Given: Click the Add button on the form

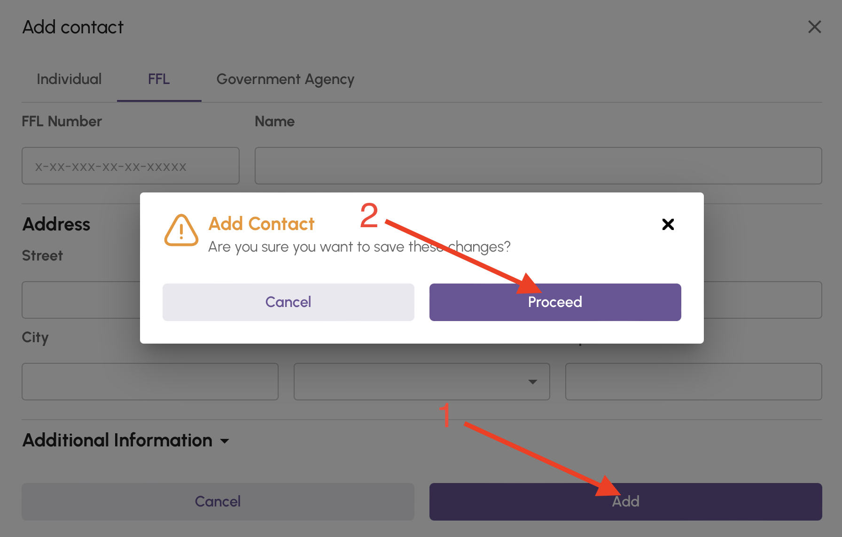Looking at the screenshot, I should point(625,501).
